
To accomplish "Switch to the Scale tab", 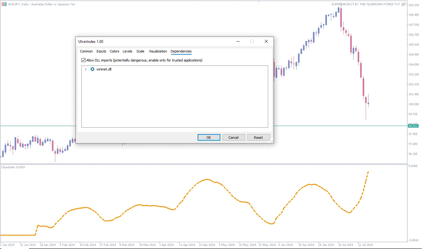I will point(140,51).
